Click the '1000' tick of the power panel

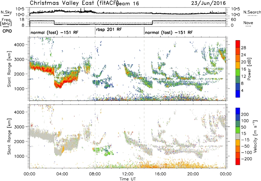(19, 89)
